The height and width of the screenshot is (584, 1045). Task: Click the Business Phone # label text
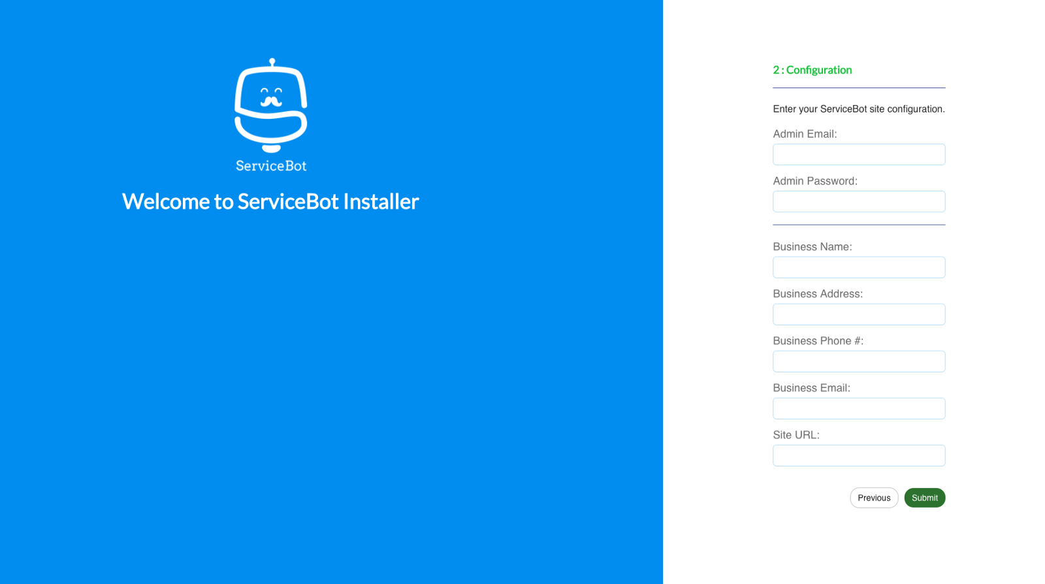[x=818, y=341]
